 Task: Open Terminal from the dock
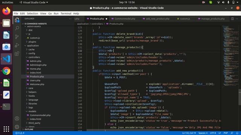coord(6,106)
